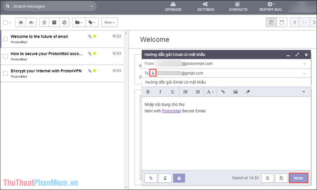Toggle bold formatting
The width and height of the screenshot is (317, 190).
(148, 92)
